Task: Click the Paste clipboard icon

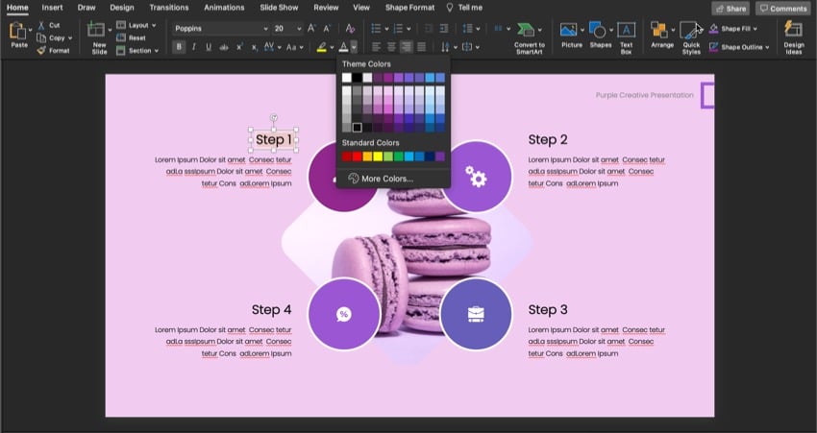Action: [x=18, y=31]
